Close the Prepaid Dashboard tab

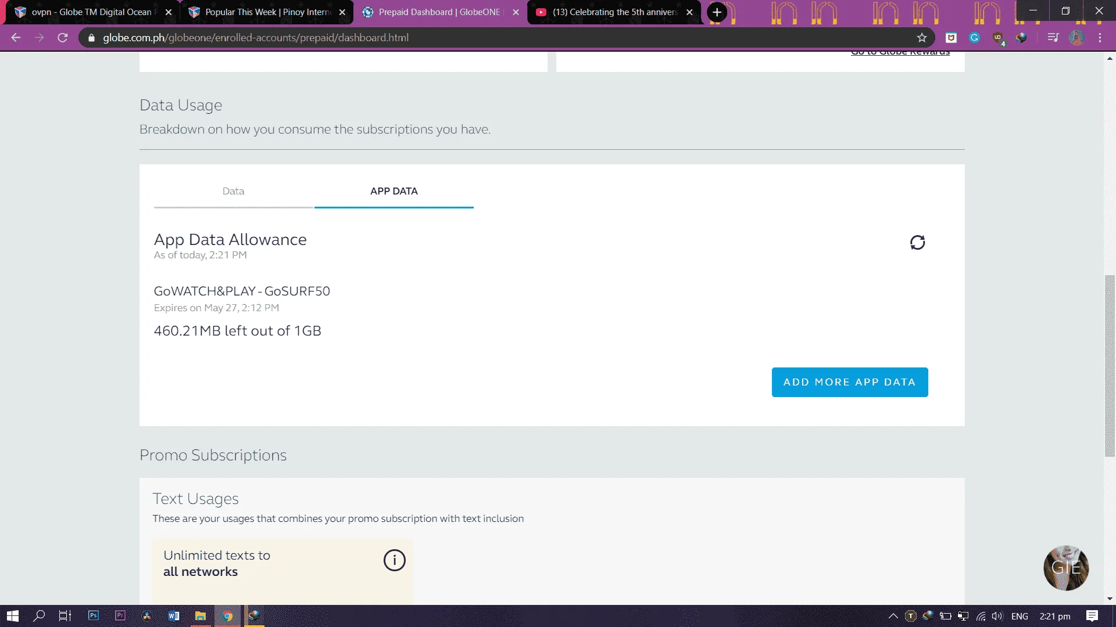[516, 12]
